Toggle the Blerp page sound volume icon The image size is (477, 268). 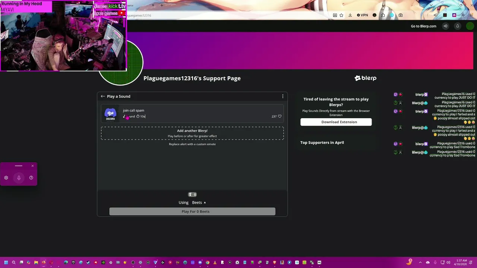coord(445,26)
